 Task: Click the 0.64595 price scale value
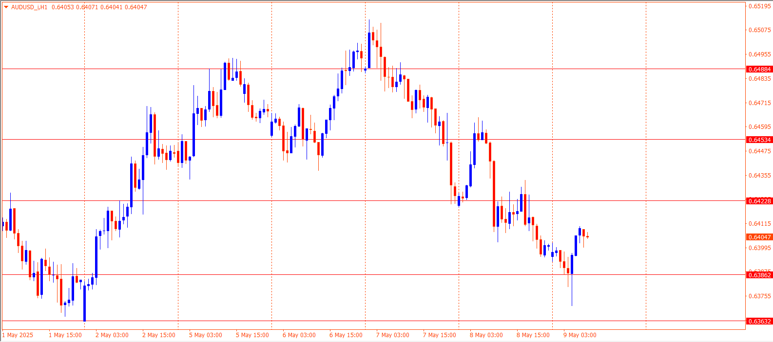(x=760, y=127)
